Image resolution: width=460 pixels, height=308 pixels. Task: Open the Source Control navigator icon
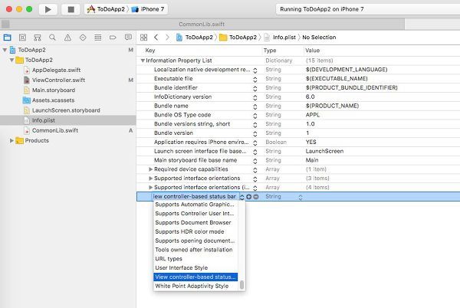coord(22,38)
